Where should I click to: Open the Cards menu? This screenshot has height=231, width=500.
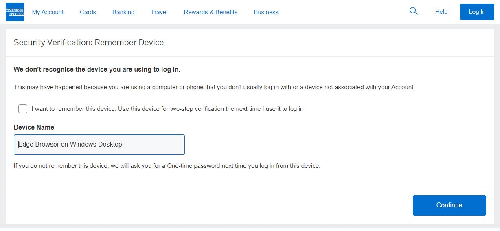pyautogui.click(x=88, y=12)
